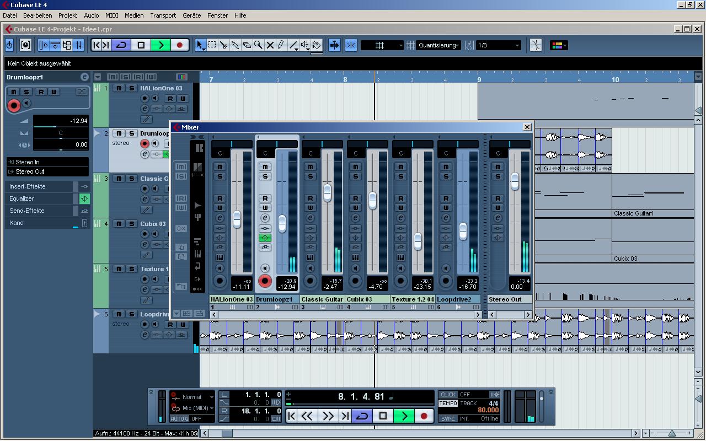Open the Geräte menu

(192, 15)
